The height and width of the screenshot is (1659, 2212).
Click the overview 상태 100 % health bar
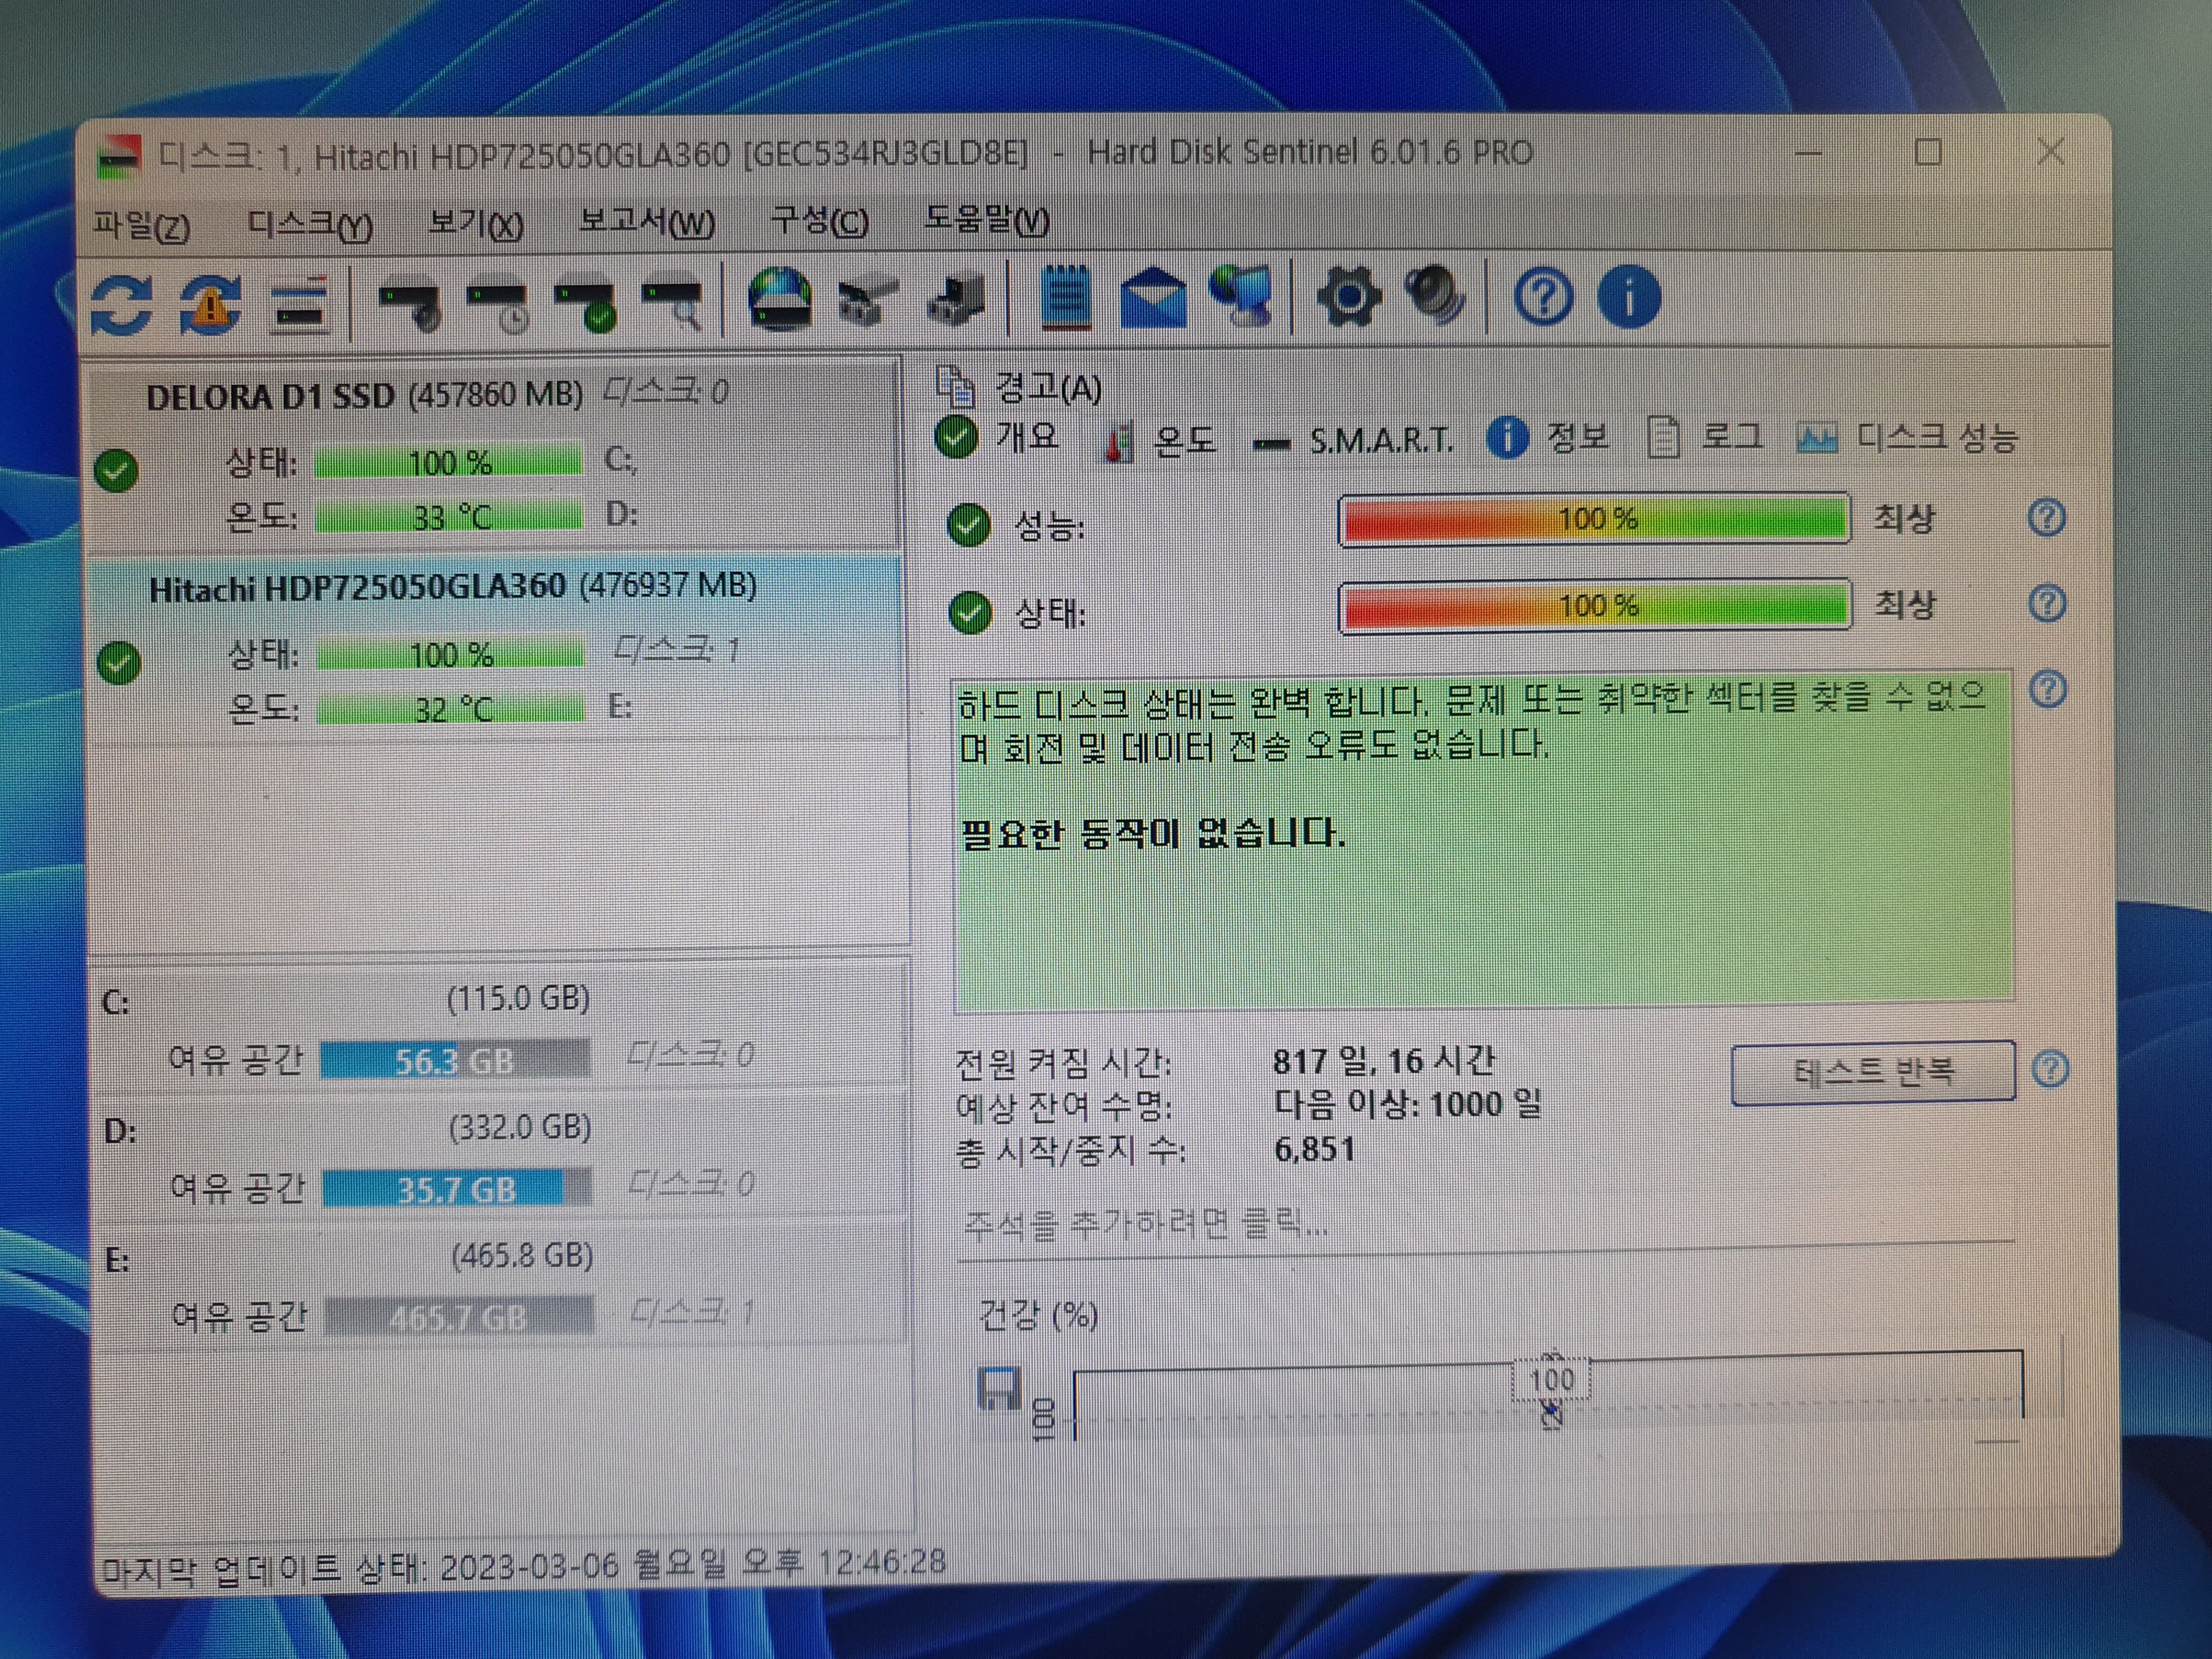coord(1596,606)
